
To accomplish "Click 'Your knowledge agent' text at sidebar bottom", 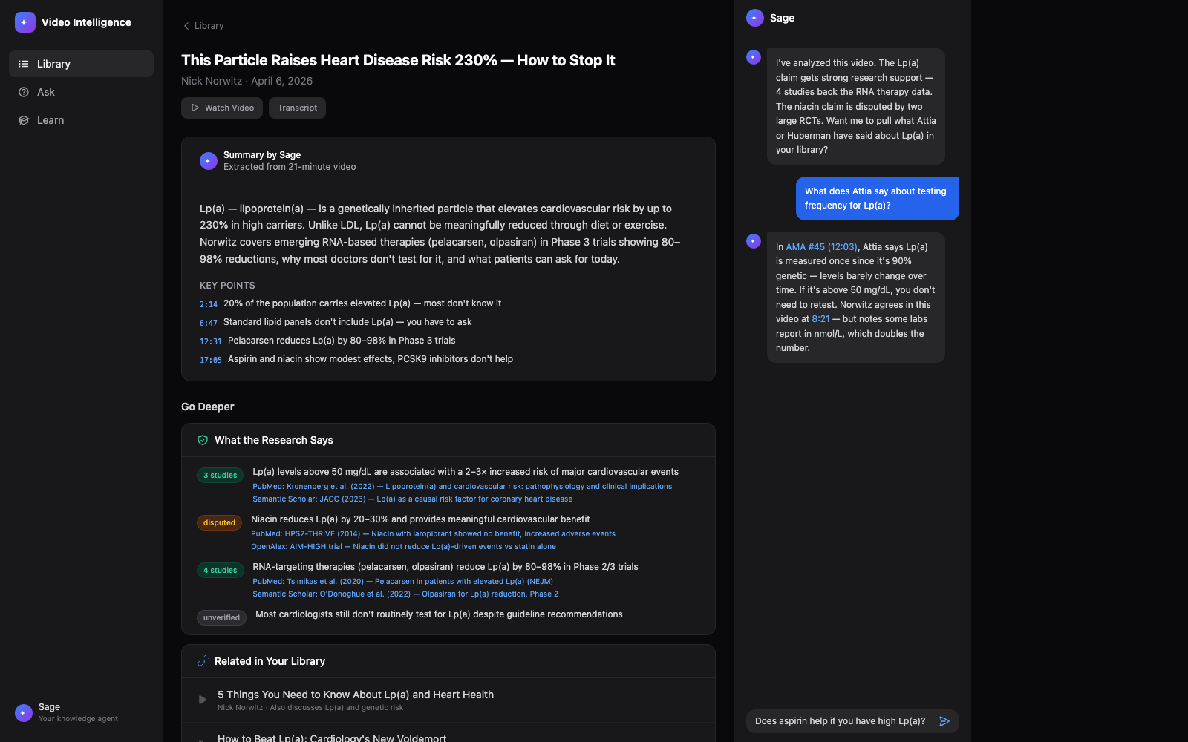I will (x=78, y=719).
